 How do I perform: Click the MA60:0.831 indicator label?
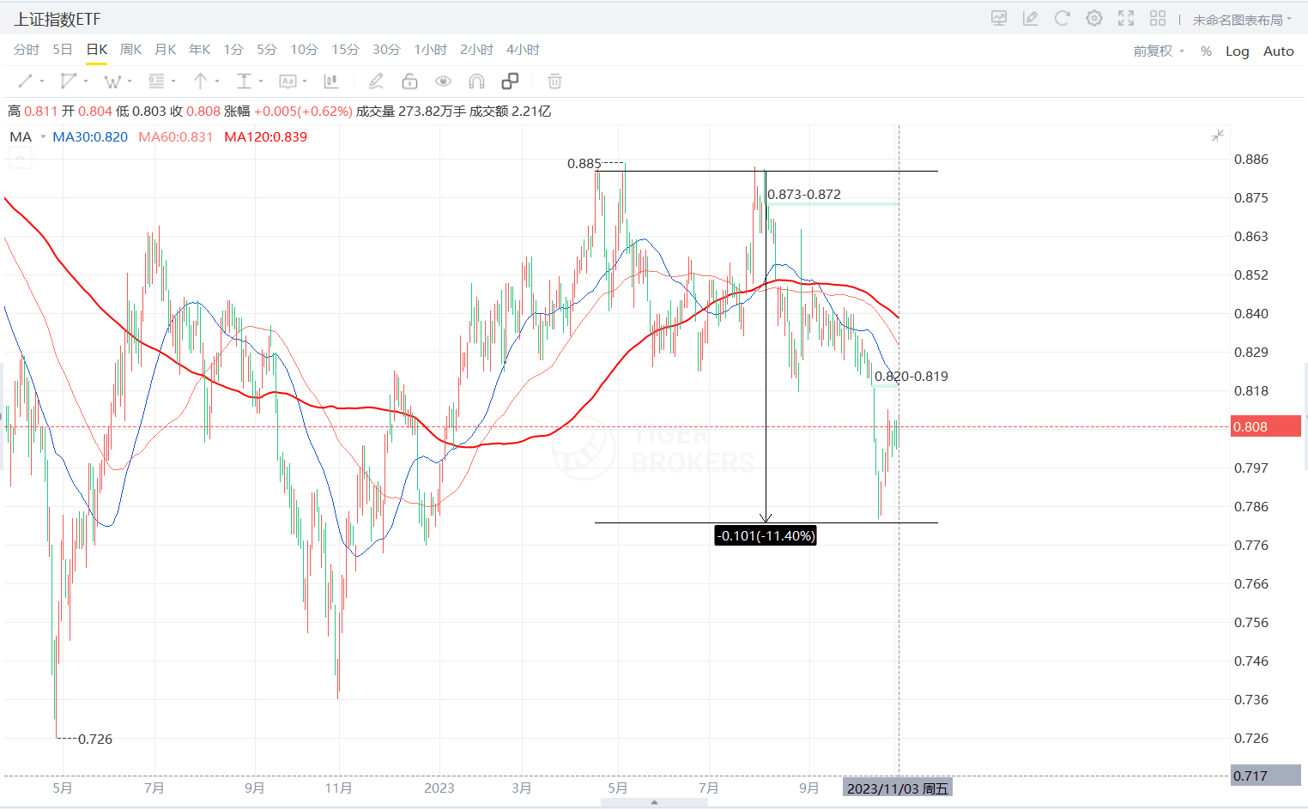[176, 137]
